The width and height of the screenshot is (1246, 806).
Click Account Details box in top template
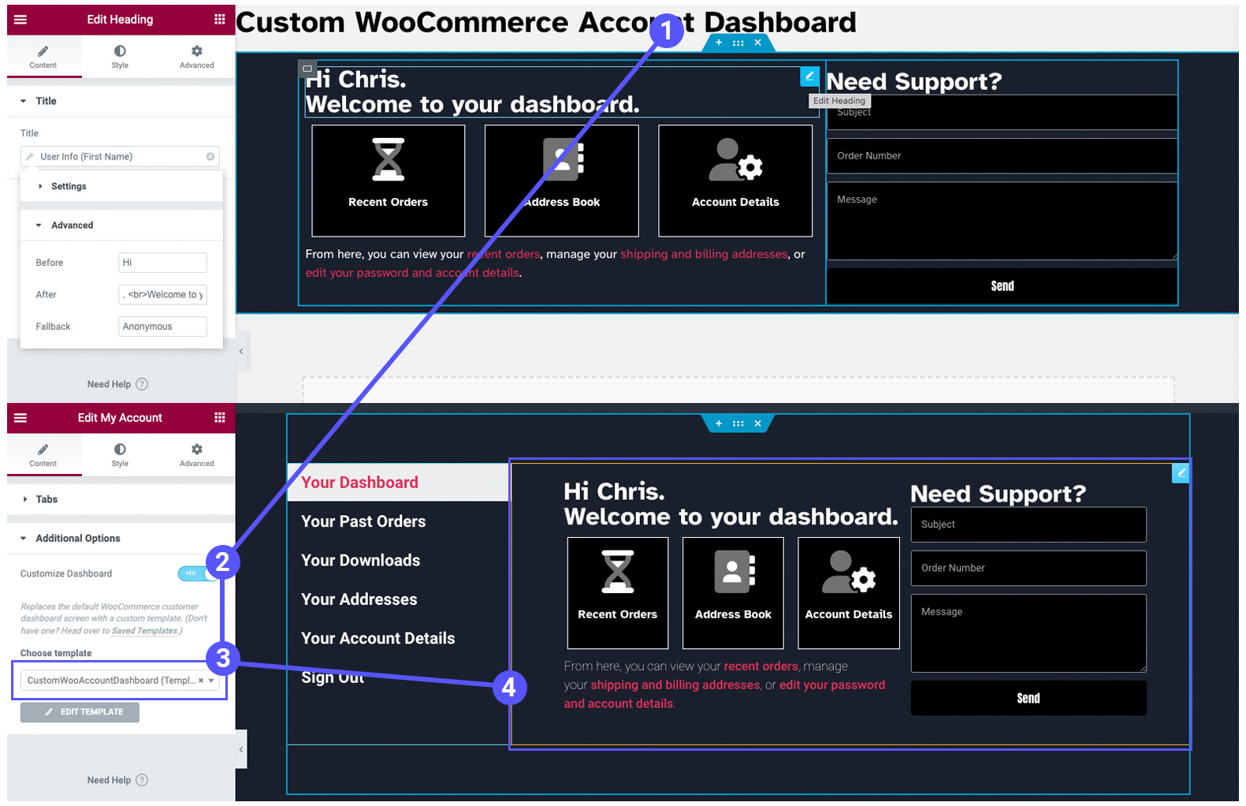click(735, 181)
